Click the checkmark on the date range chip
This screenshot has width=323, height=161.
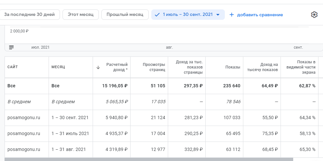pyautogui.click(x=157, y=15)
